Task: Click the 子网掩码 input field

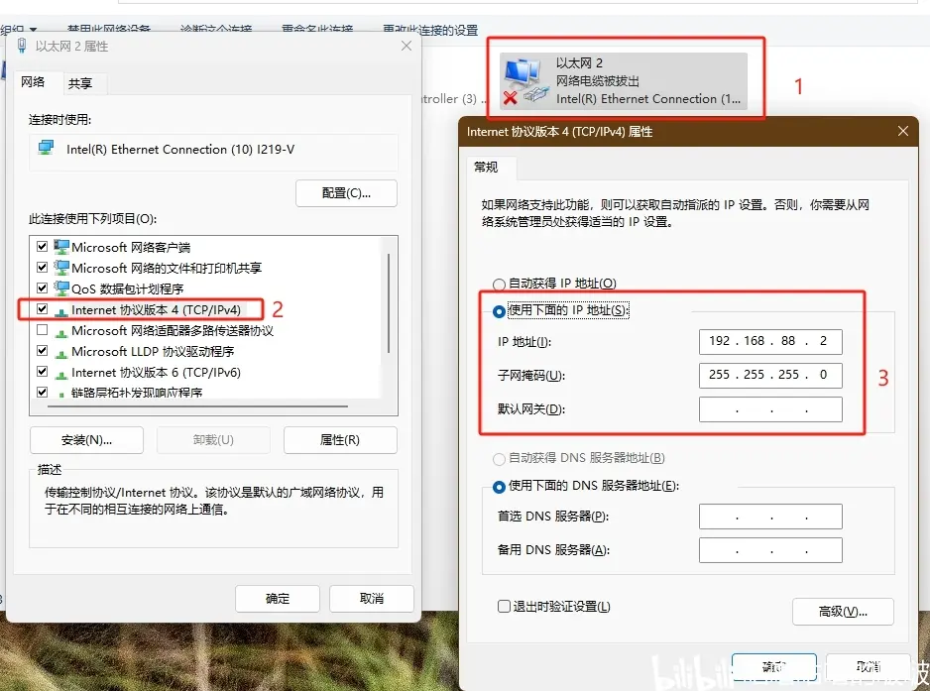Action: 770,376
